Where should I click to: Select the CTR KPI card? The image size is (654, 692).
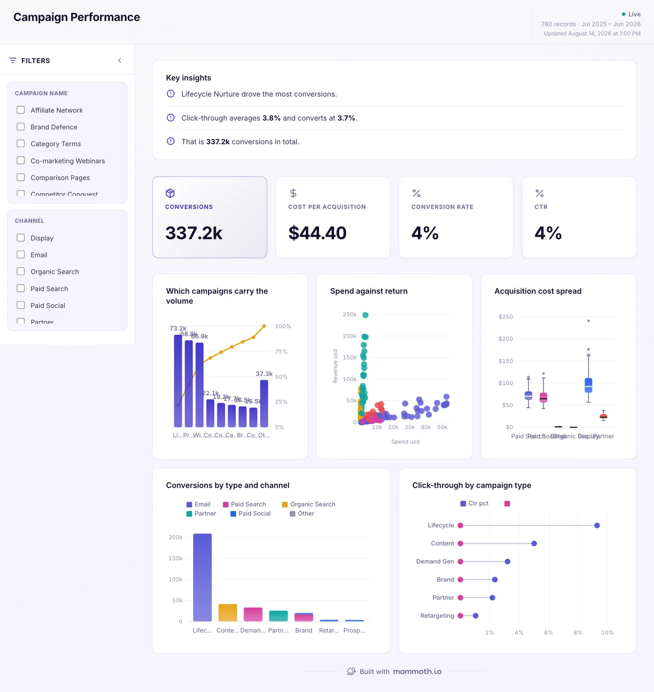click(x=579, y=217)
